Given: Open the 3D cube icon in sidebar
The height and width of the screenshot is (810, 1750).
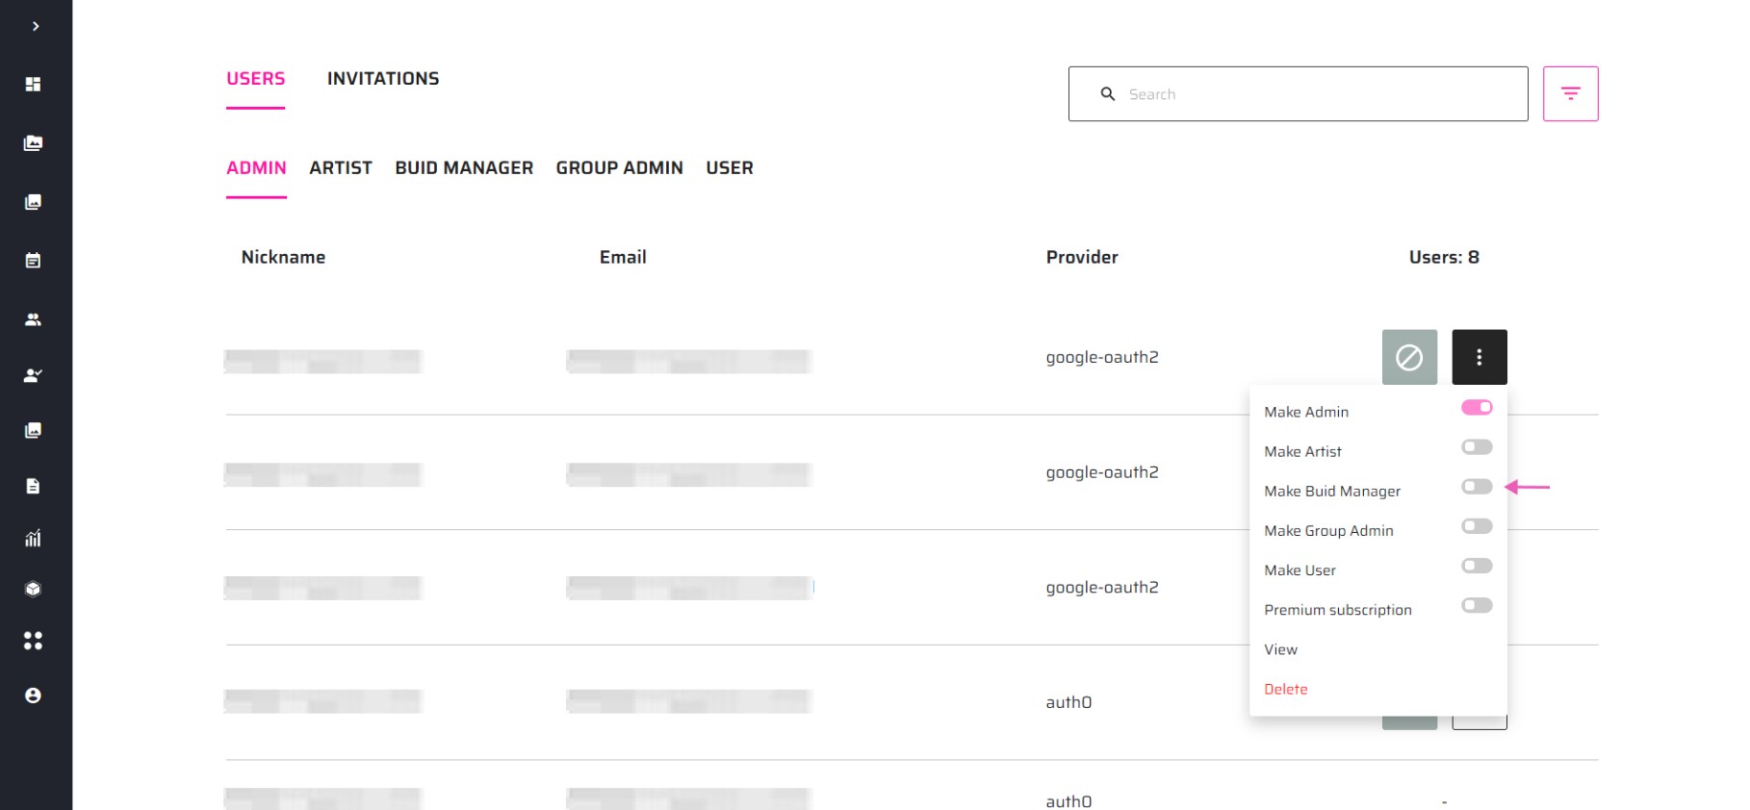Looking at the screenshot, I should tap(33, 589).
